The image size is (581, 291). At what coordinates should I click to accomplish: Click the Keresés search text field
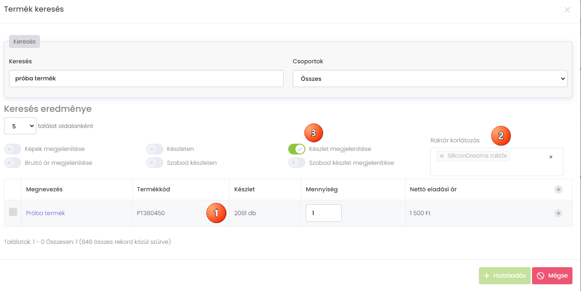[146, 79]
